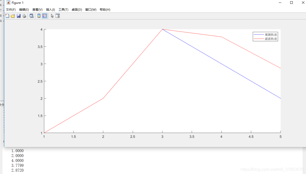306x174 pixels.
Task: Open the 窗口(W) menu
Action: [x=91, y=10]
